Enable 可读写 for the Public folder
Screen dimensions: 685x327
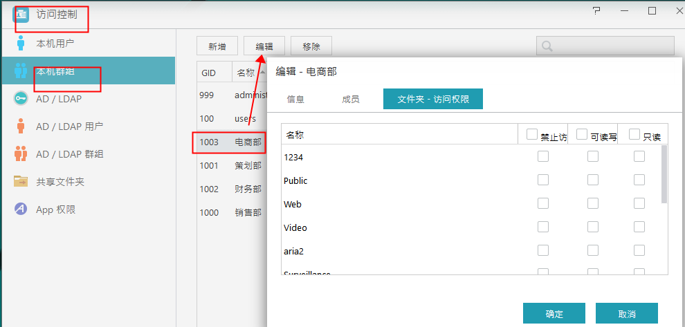(593, 180)
